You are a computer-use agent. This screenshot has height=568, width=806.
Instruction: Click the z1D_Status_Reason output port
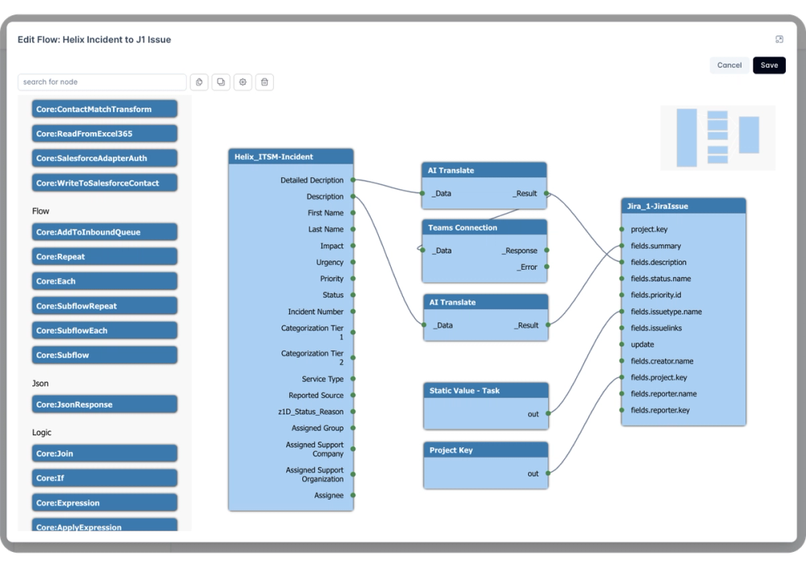[x=353, y=412]
